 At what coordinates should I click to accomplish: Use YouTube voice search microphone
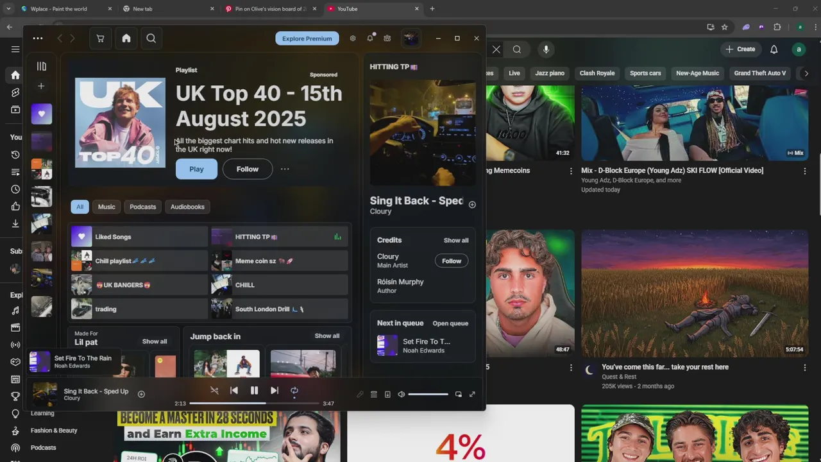(546, 49)
